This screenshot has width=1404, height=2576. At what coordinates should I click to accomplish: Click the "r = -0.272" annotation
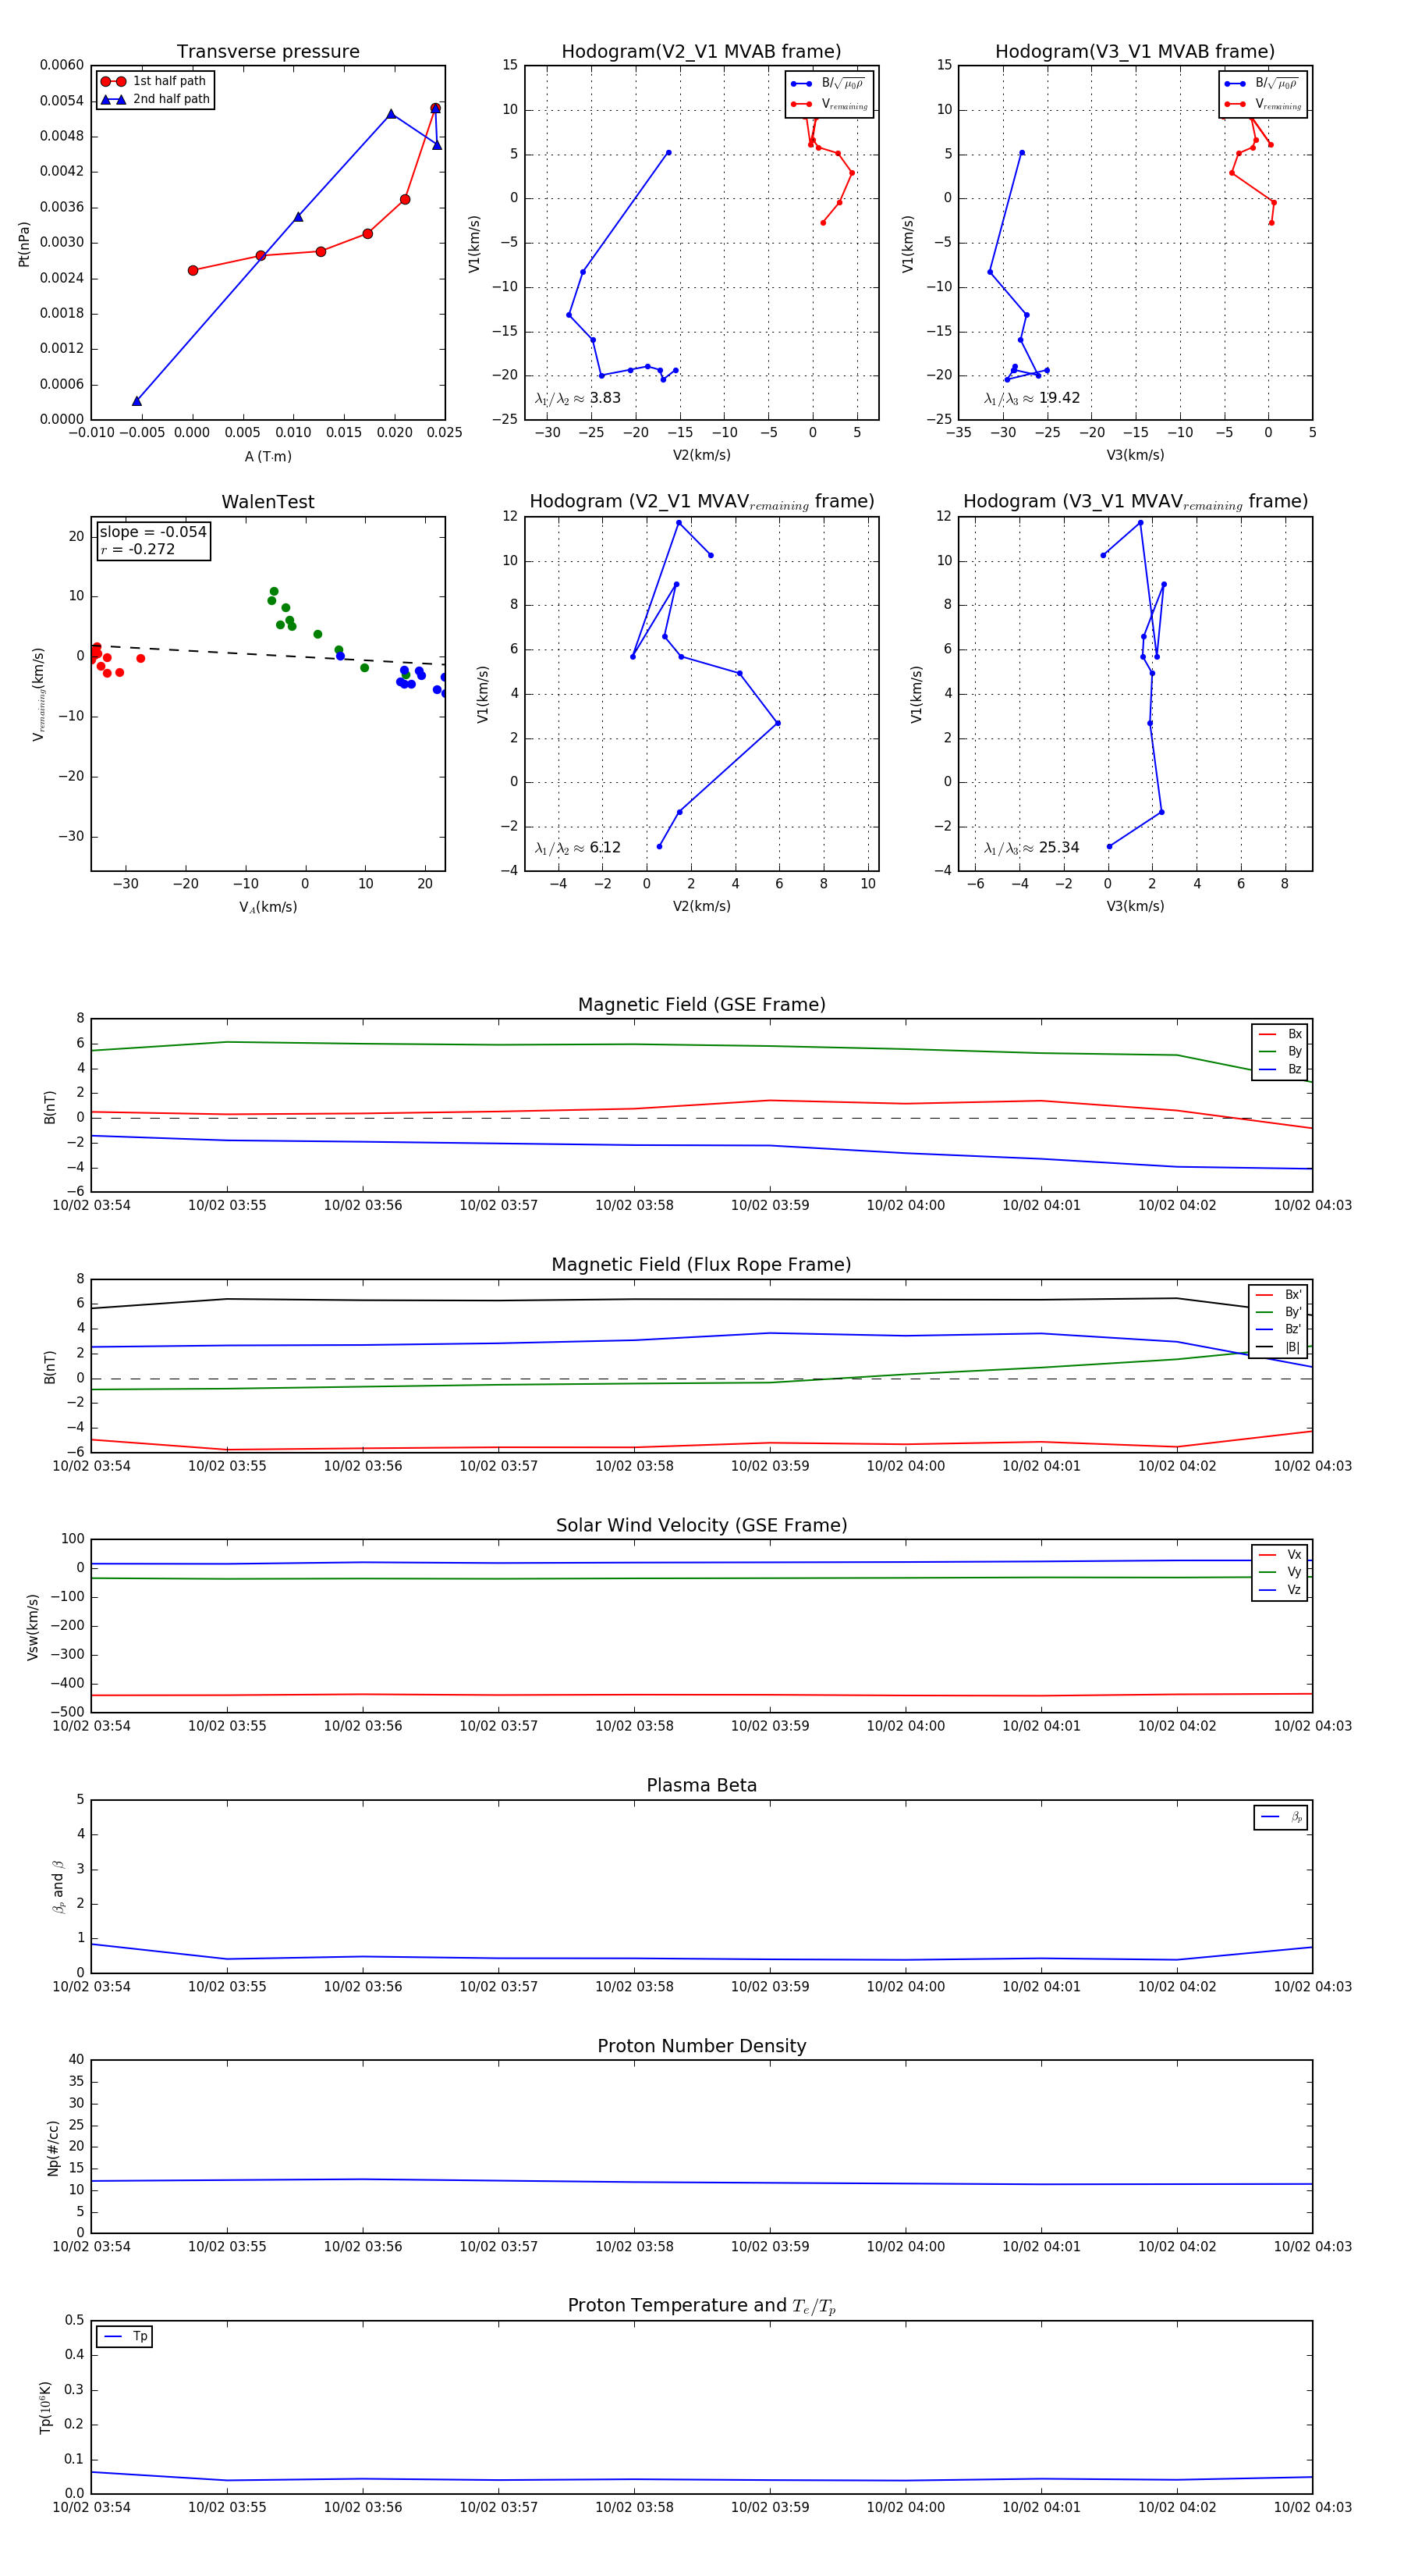[138, 549]
